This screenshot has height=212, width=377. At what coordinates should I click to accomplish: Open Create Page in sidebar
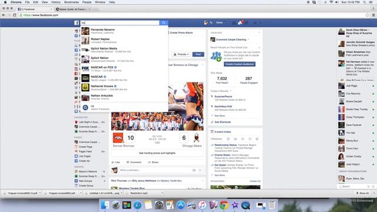pyautogui.click(x=85, y=147)
